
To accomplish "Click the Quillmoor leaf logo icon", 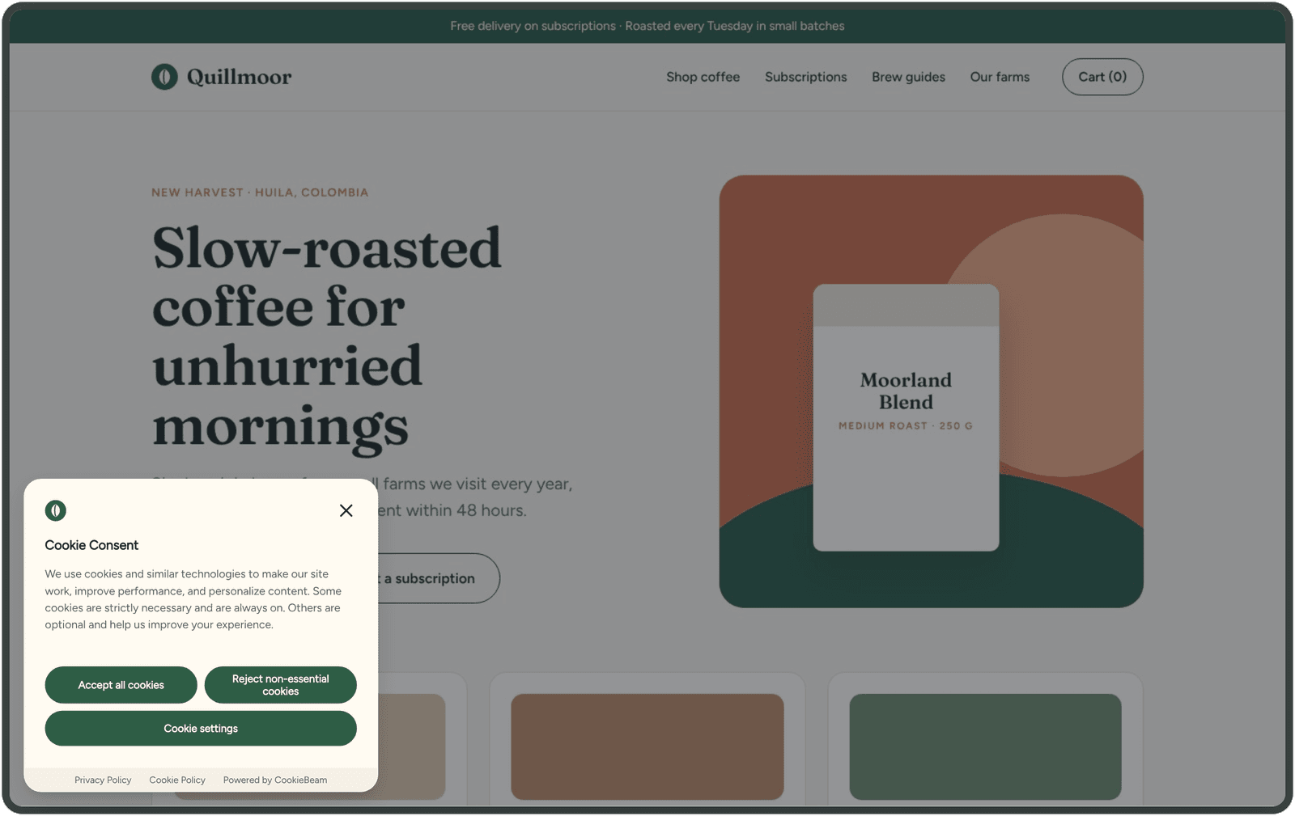I will tap(164, 77).
